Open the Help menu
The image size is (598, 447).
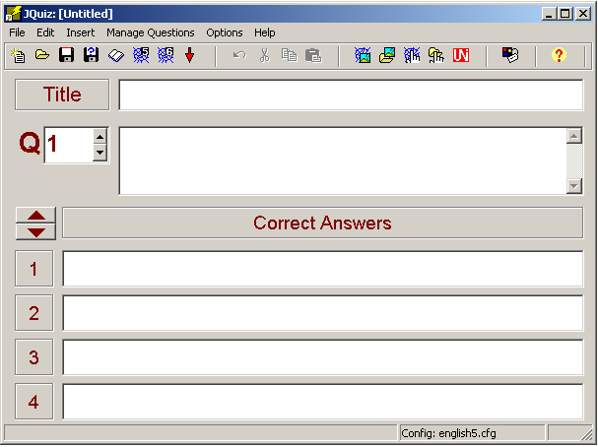pos(265,32)
